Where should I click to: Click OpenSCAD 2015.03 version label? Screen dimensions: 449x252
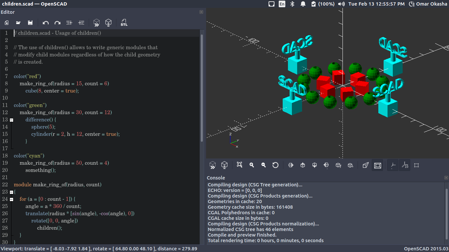click(426, 249)
